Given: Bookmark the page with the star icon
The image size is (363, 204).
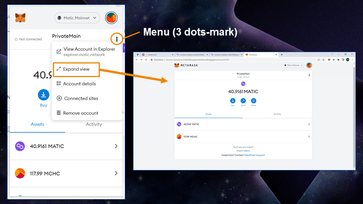Looking at the screenshot, I should [323, 60].
